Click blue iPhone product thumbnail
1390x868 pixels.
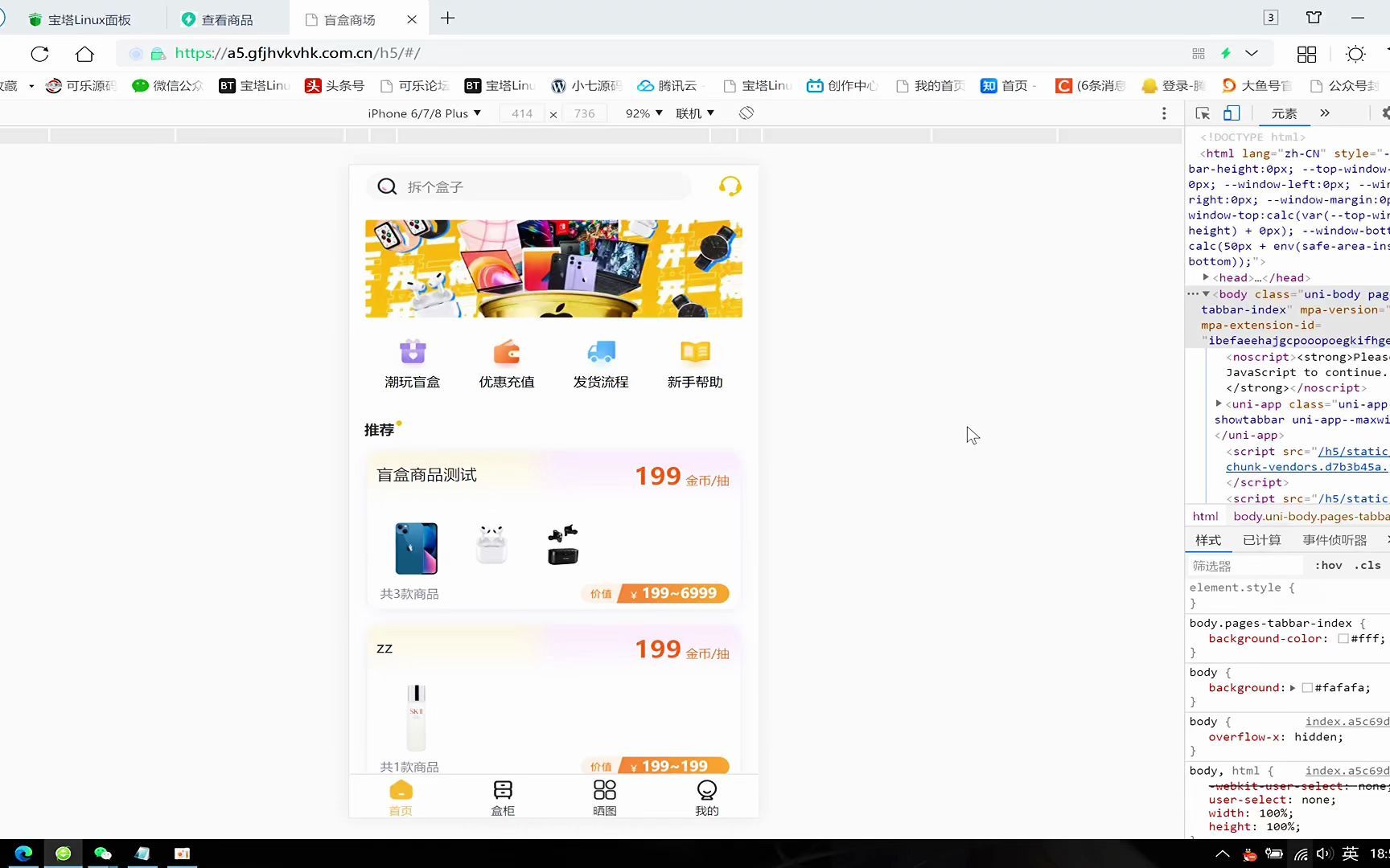coord(416,548)
